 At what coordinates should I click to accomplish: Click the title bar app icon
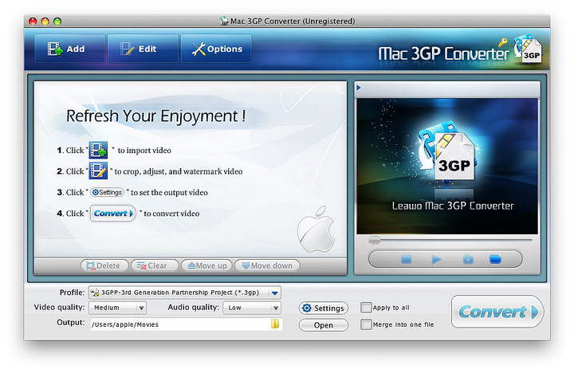point(224,21)
